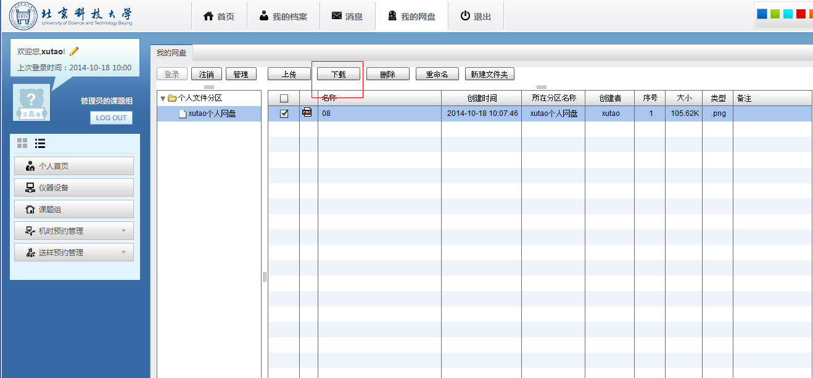Screen dimensions: 813x378
Task: Click the PNG file type icon for 08
Action: tap(307, 113)
